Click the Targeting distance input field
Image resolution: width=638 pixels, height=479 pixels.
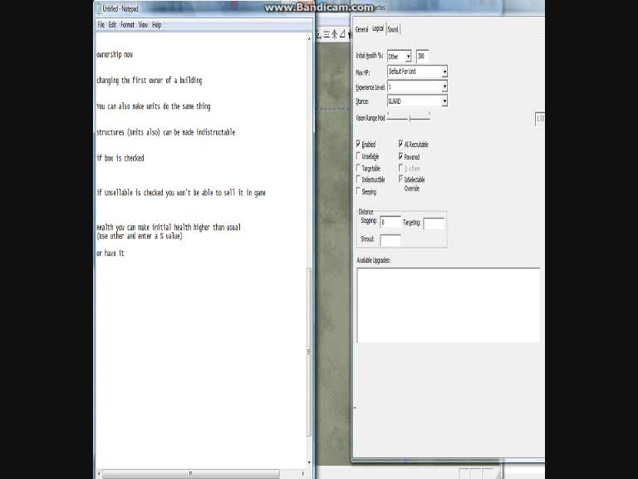click(434, 224)
